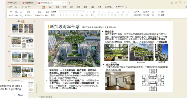Toggle Bold formatting
The width and height of the screenshot is (187, 99).
coord(60,15)
